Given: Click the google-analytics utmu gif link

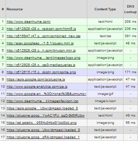Looking at the screenshot, I should [46, 94].
